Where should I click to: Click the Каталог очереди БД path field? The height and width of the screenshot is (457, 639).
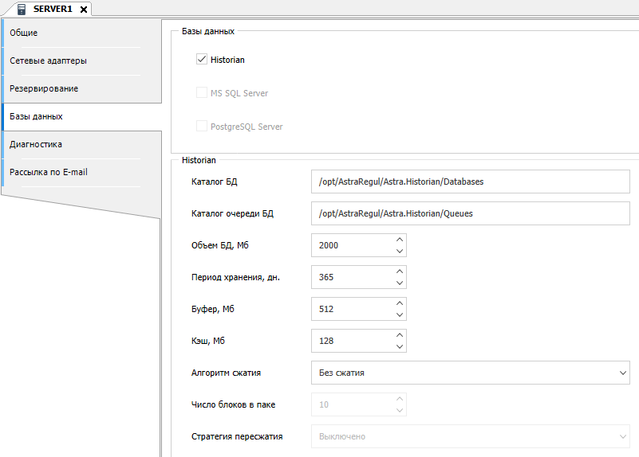pyautogui.click(x=470, y=213)
